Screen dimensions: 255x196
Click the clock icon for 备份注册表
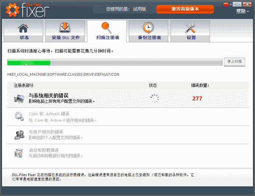click(x=148, y=28)
